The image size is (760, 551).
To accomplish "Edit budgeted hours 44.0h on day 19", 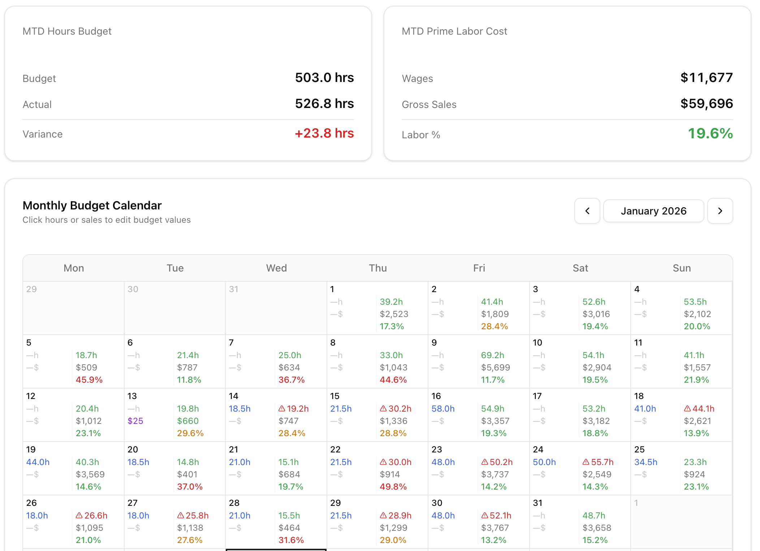I will point(38,462).
